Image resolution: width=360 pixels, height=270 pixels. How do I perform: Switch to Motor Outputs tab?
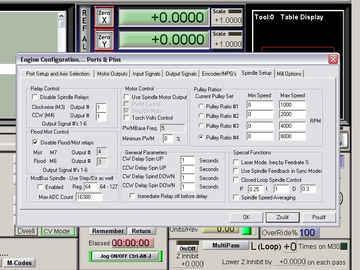click(112, 74)
